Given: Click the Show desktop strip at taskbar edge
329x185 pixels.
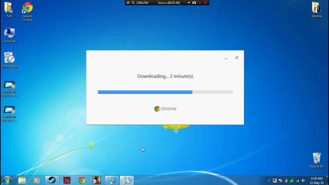Looking at the screenshot, I should [327, 180].
